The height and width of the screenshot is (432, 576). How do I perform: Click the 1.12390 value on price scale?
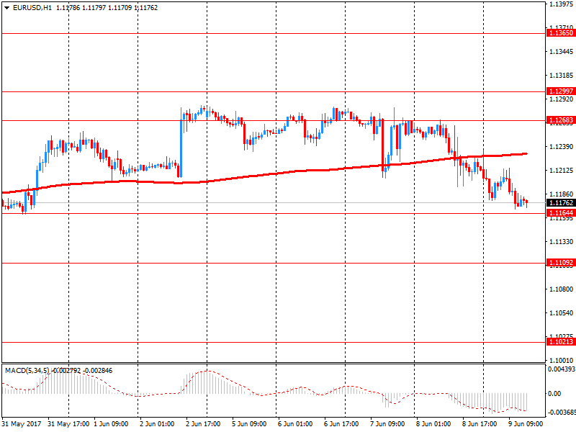[x=562, y=147]
